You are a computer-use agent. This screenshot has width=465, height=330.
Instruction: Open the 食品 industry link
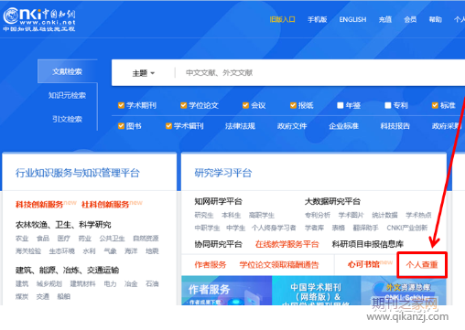click(x=43, y=239)
